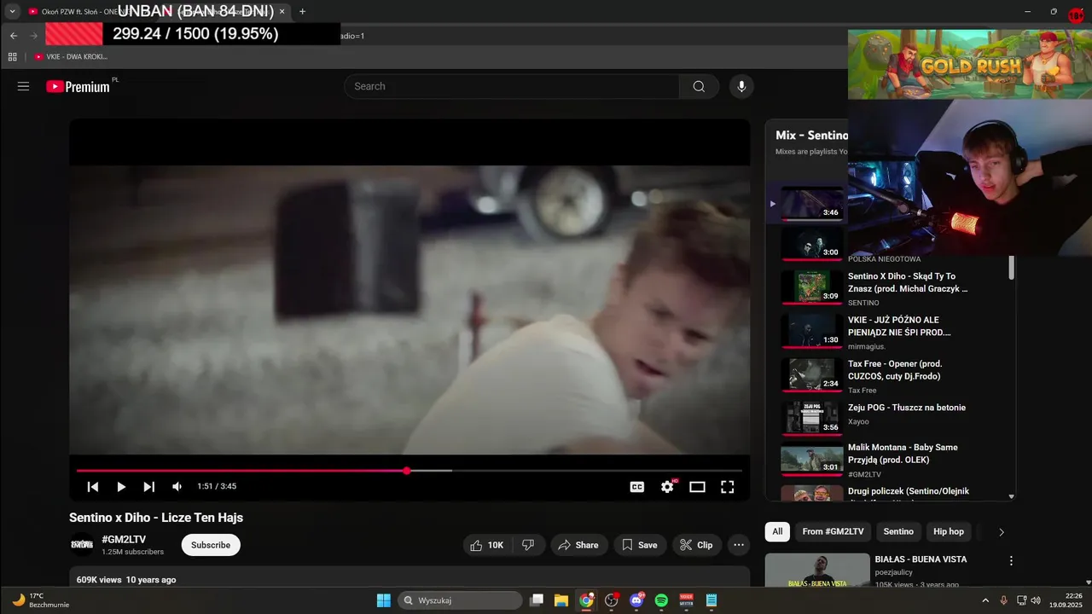The height and width of the screenshot is (614, 1092).
Task: Open File Explorer from the taskbar
Action: point(561,600)
